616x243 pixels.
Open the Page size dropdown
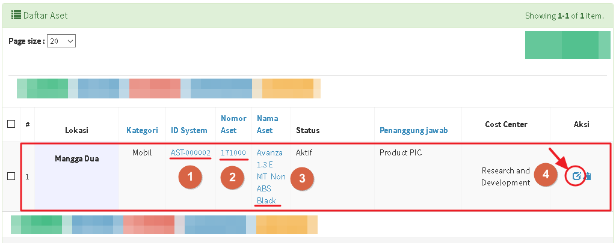61,41
